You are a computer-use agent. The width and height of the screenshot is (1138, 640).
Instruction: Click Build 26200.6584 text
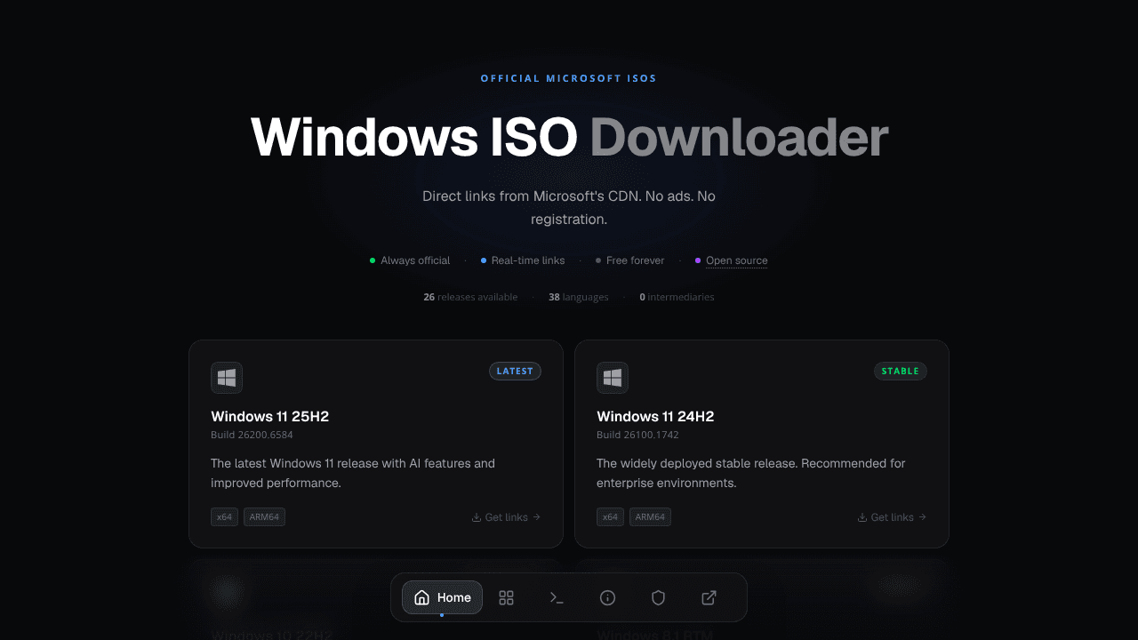click(252, 436)
